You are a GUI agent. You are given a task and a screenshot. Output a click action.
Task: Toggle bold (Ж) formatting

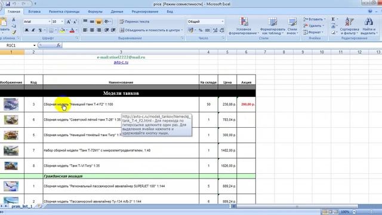(x=26, y=30)
